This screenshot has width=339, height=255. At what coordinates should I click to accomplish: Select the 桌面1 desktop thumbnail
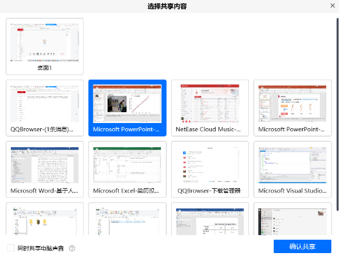45,47
